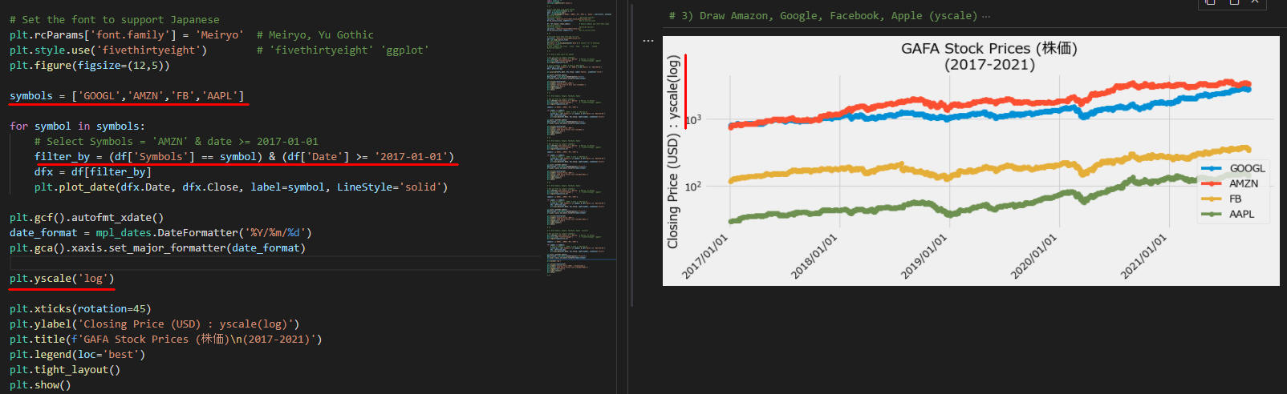Viewport: 1287px width, 394px height.
Task: Click the plt.gcf().autofmt_xdate() line
Action: click(87, 217)
